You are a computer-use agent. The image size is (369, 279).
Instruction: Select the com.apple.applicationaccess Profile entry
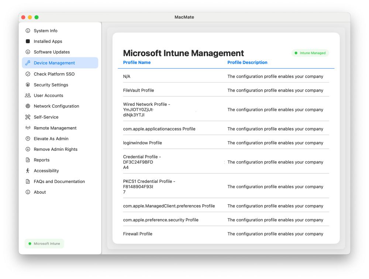(159, 129)
